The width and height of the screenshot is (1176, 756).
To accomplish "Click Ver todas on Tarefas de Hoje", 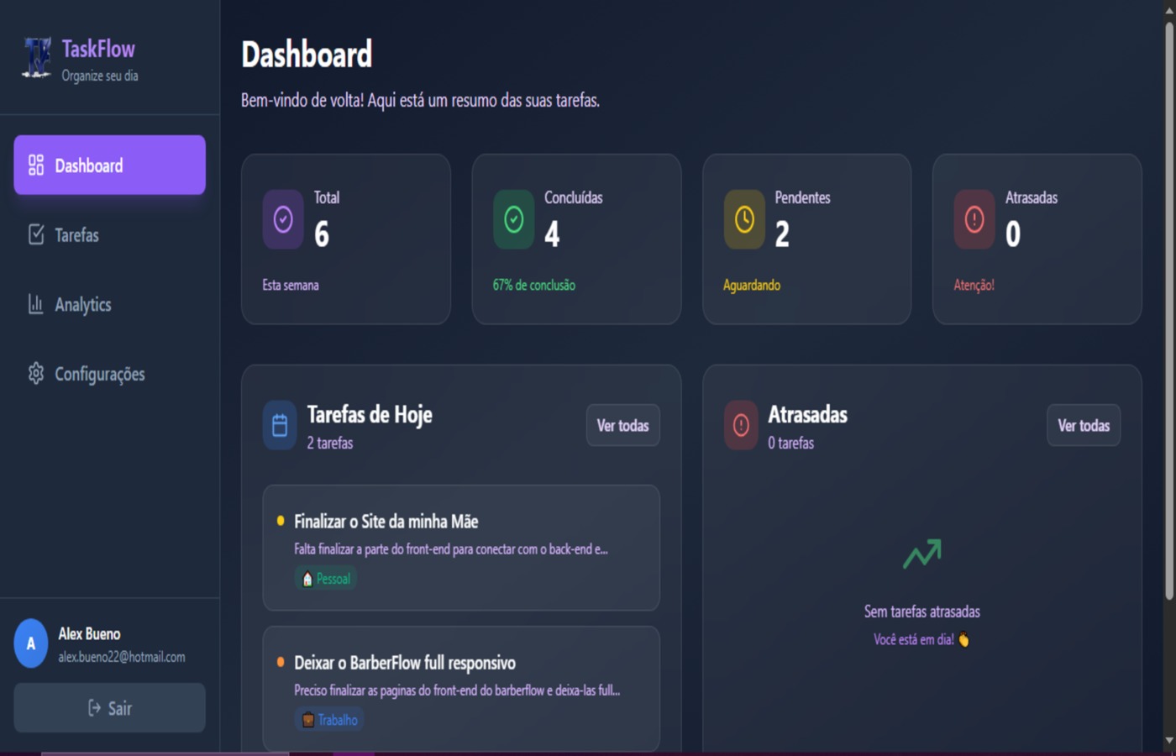I will pos(622,425).
